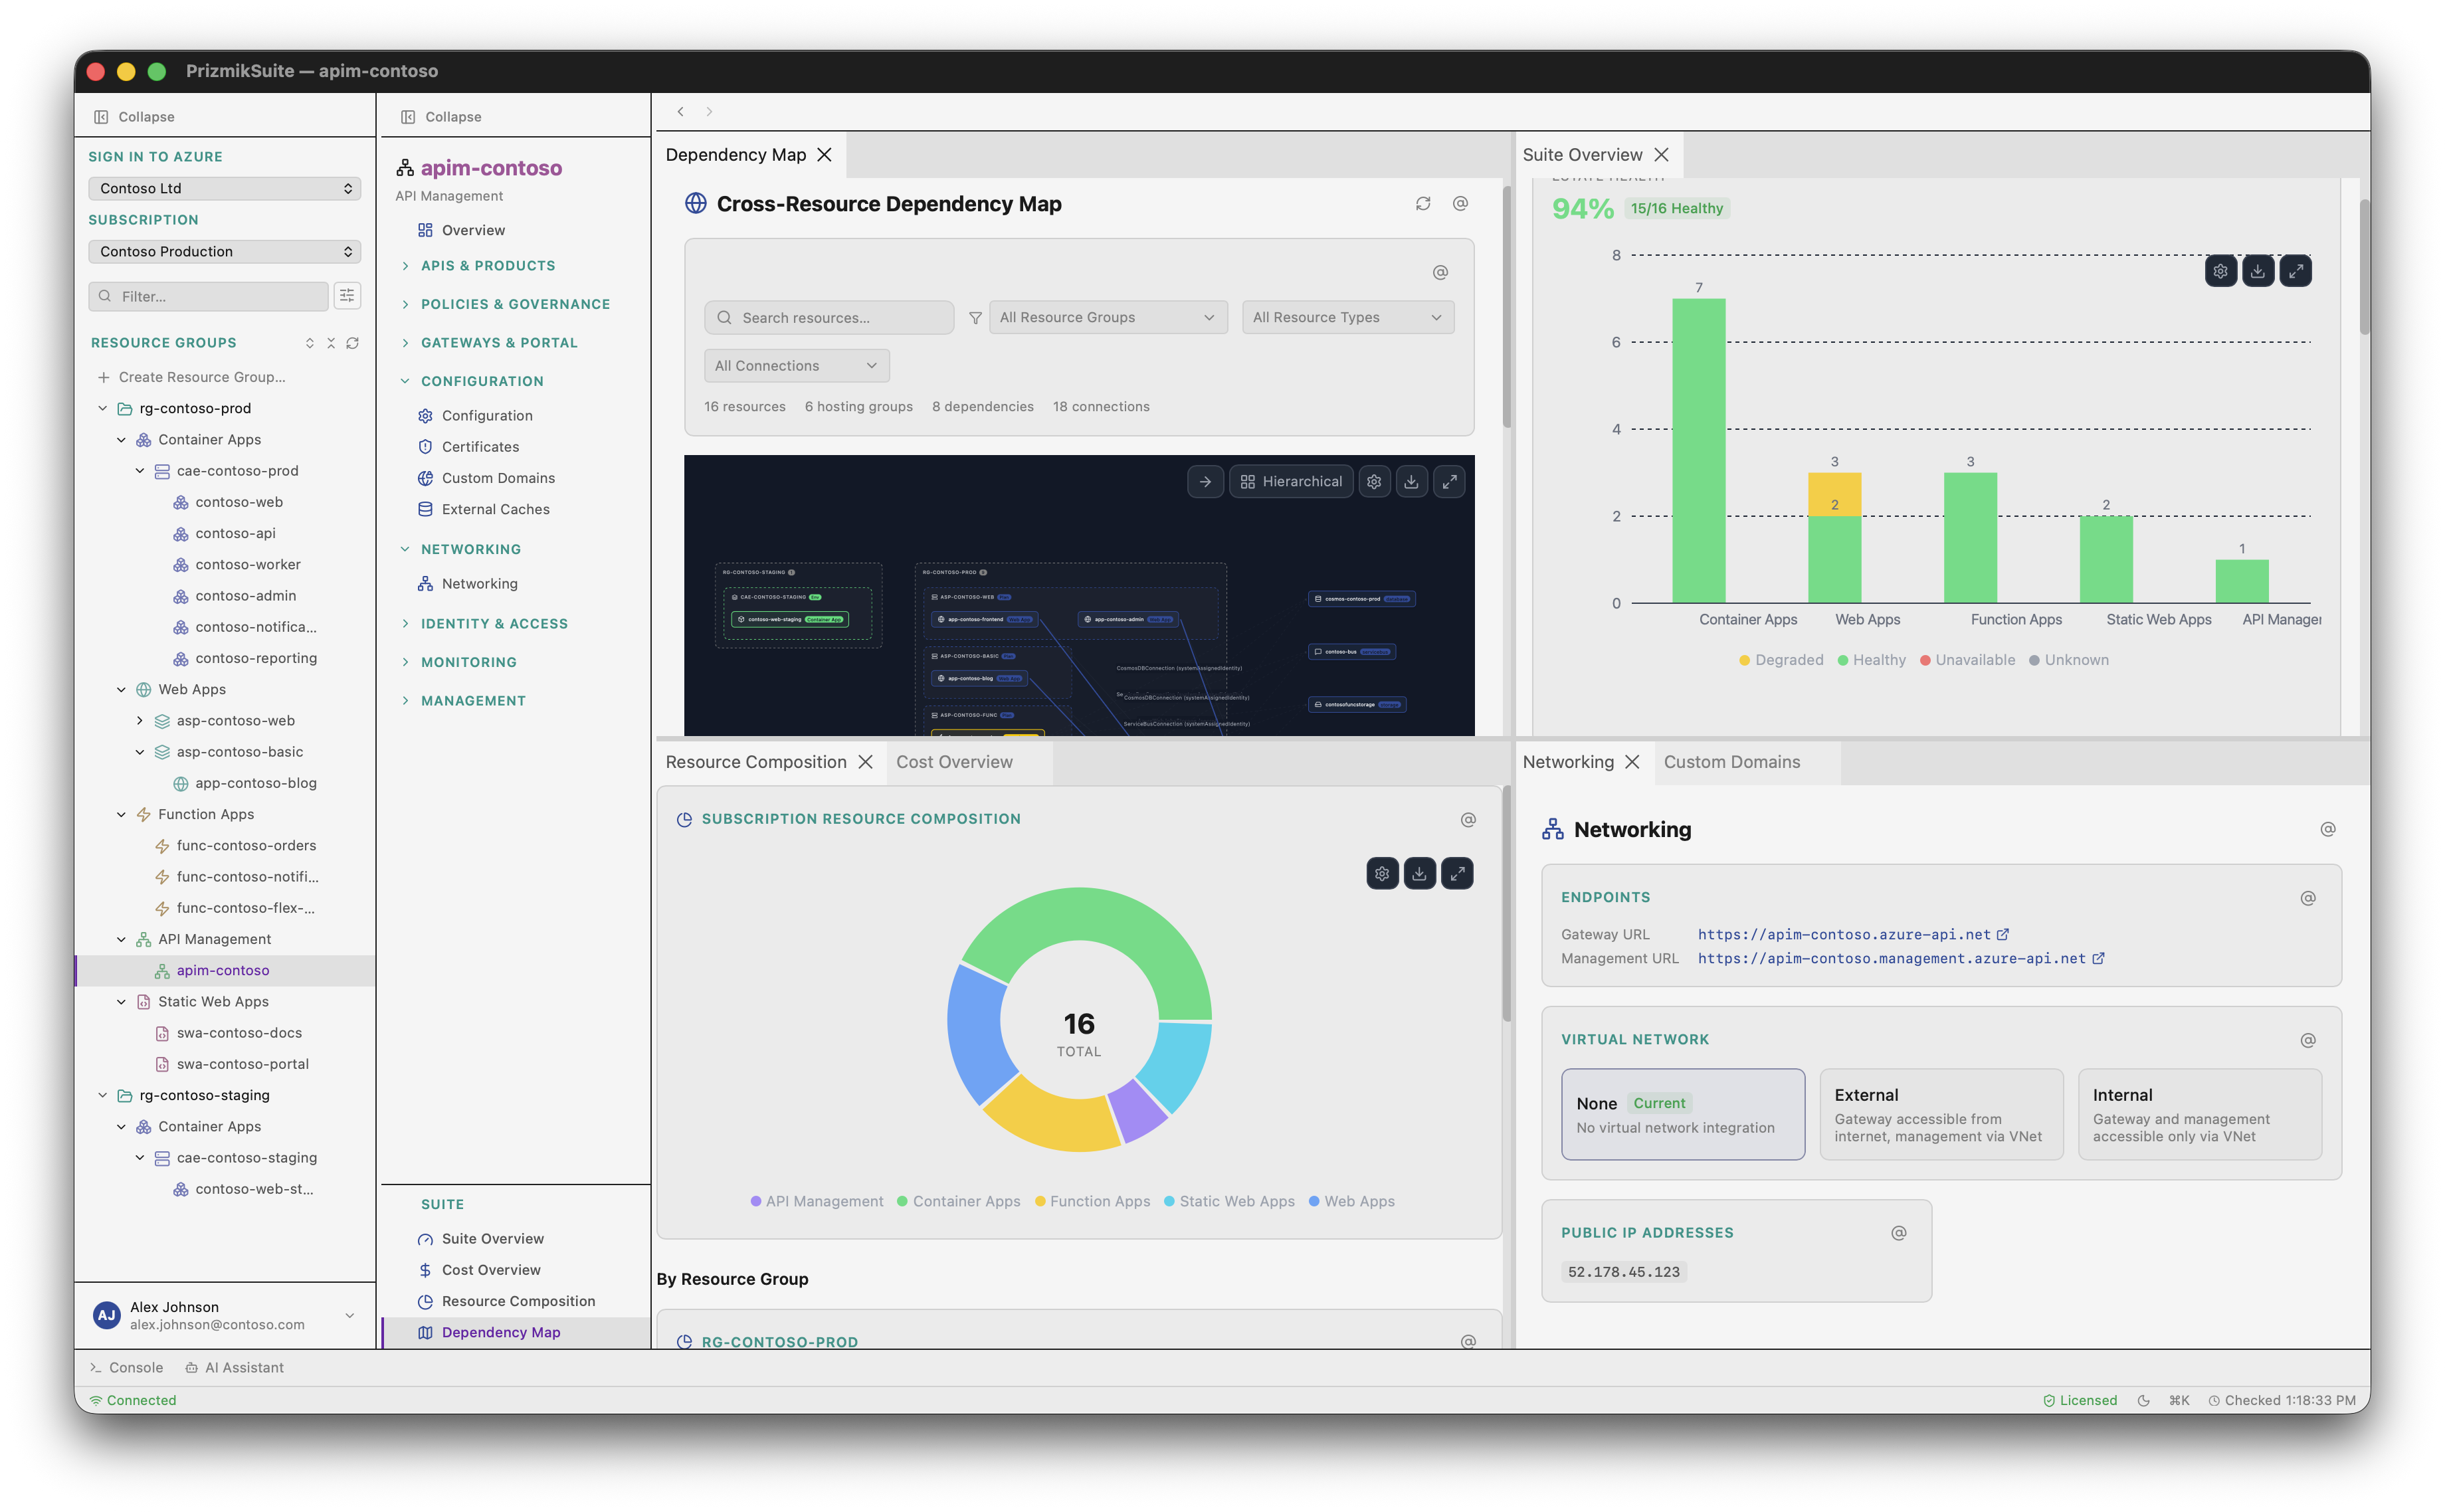Navigate back with the left chevron
The height and width of the screenshot is (1512, 2445).
click(680, 112)
